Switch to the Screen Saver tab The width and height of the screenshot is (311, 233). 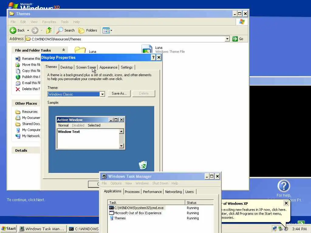pyautogui.click(x=86, y=67)
